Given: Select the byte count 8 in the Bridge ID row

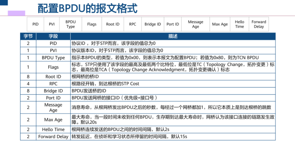Looking at the screenshot, I should click(x=28, y=91).
